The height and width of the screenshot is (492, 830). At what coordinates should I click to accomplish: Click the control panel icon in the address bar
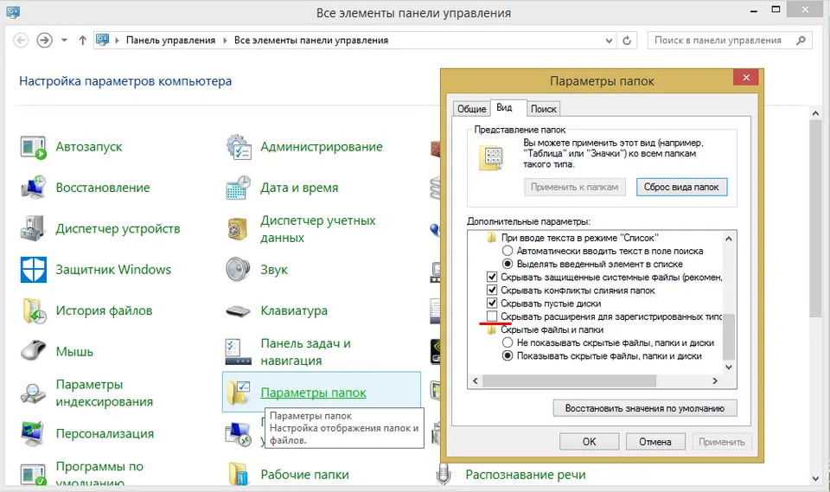(103, 41)
